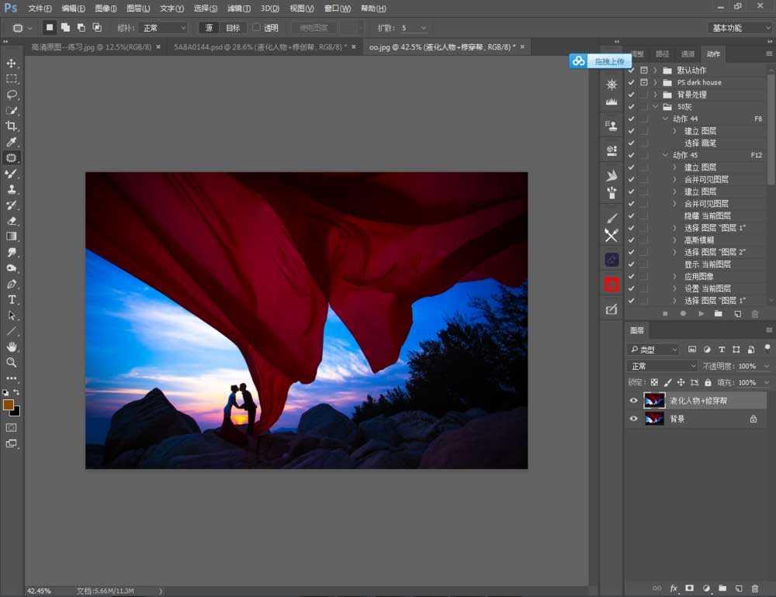This screenshot has height=597, width=776.
Task: Pick the Eyedropper tool
Action: tap(11, 142)
